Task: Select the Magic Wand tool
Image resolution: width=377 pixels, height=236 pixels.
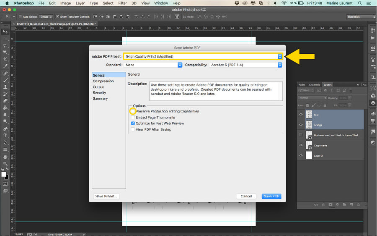Action: click(x=5, y=52)
